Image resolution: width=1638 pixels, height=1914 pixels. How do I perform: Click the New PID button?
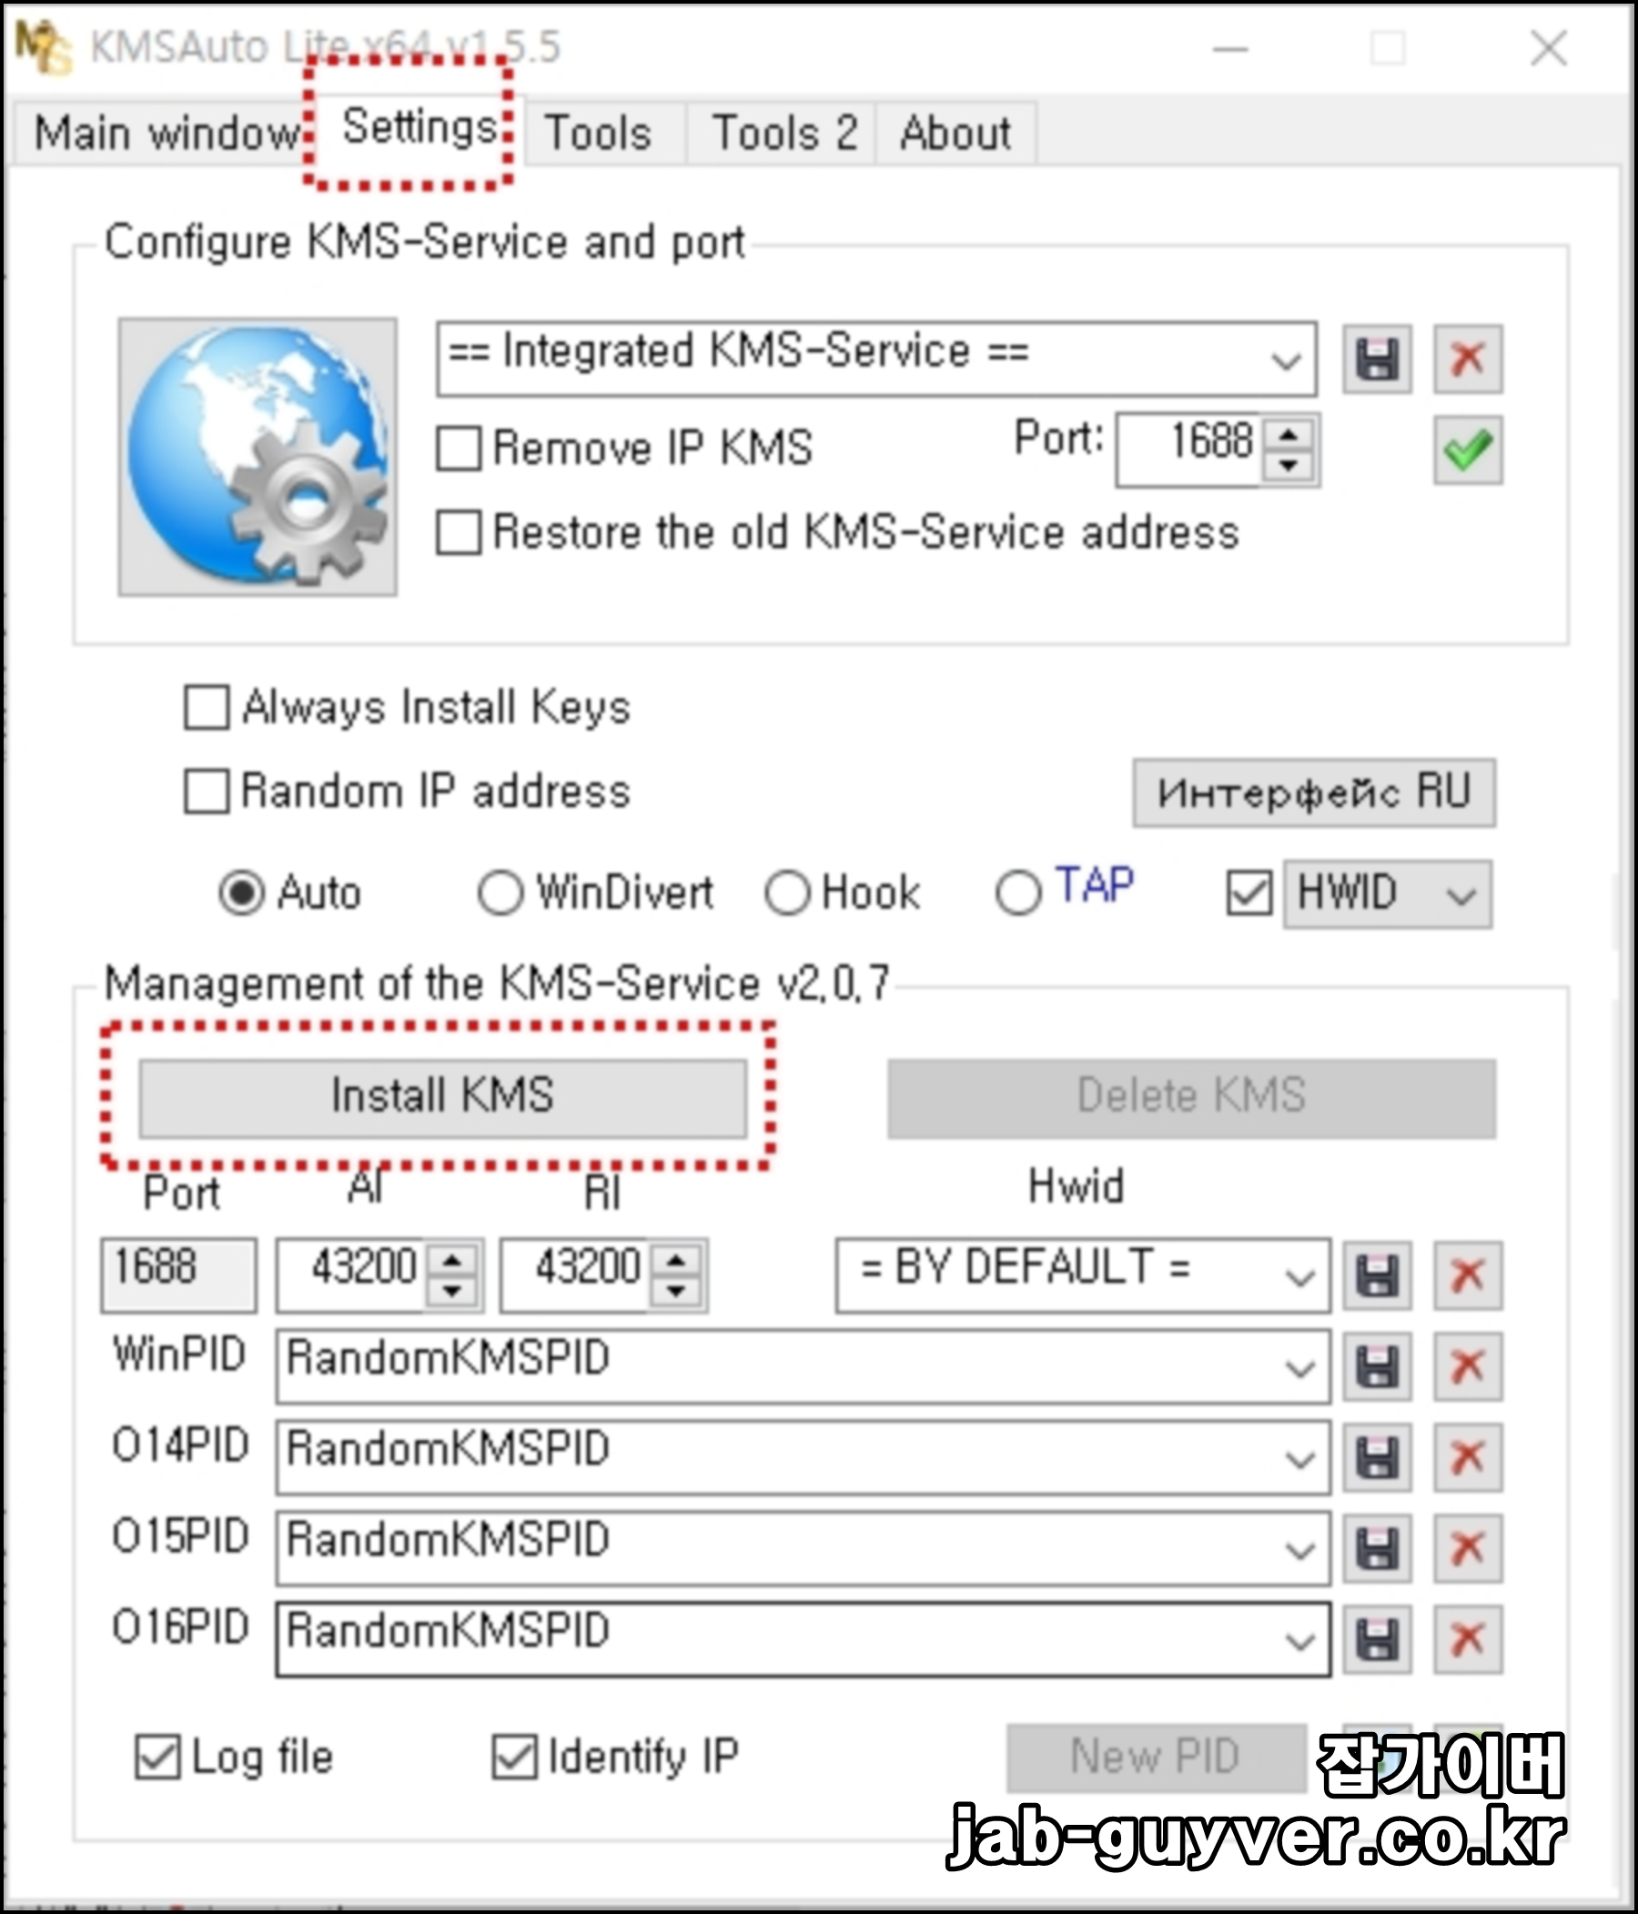[1157, 1756]
